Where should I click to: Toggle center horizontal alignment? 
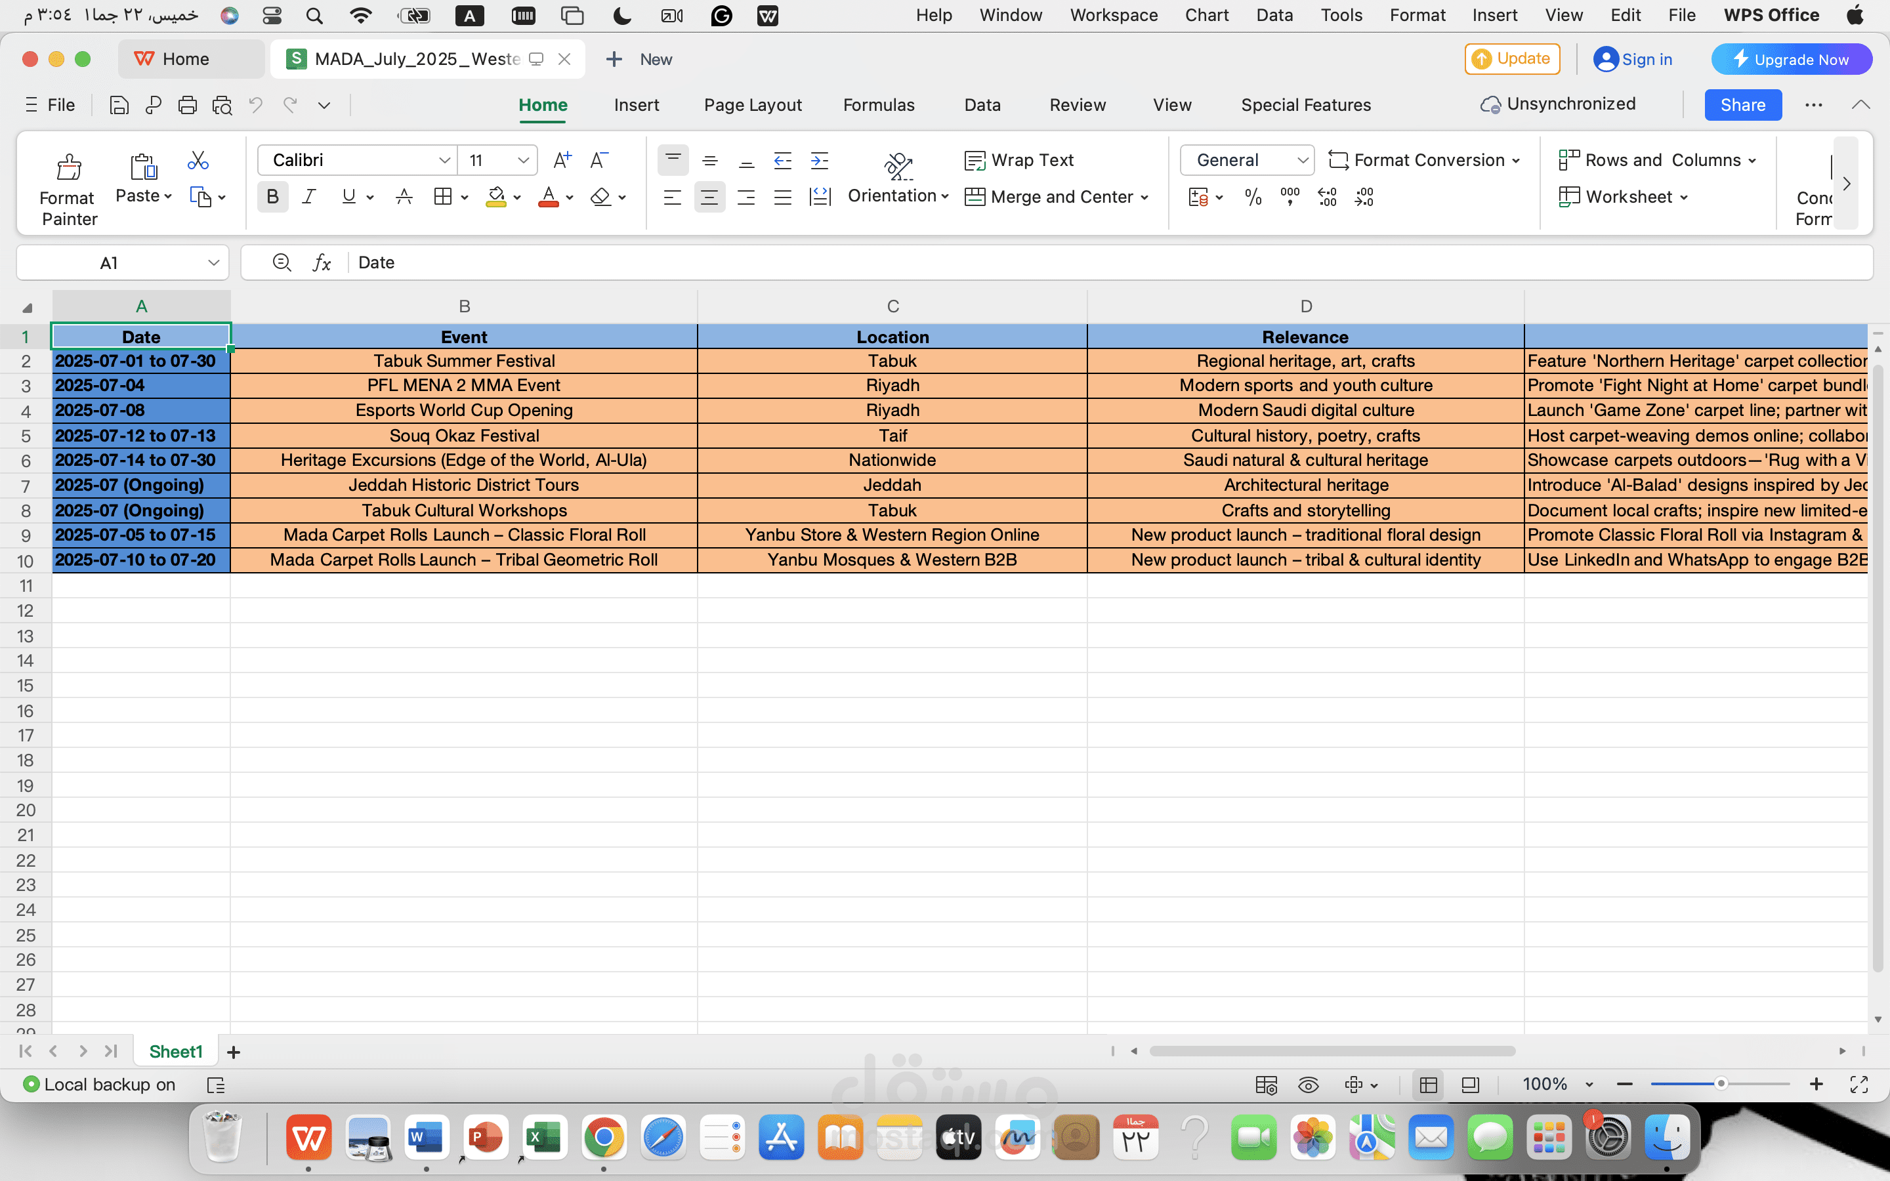(709, 197)
